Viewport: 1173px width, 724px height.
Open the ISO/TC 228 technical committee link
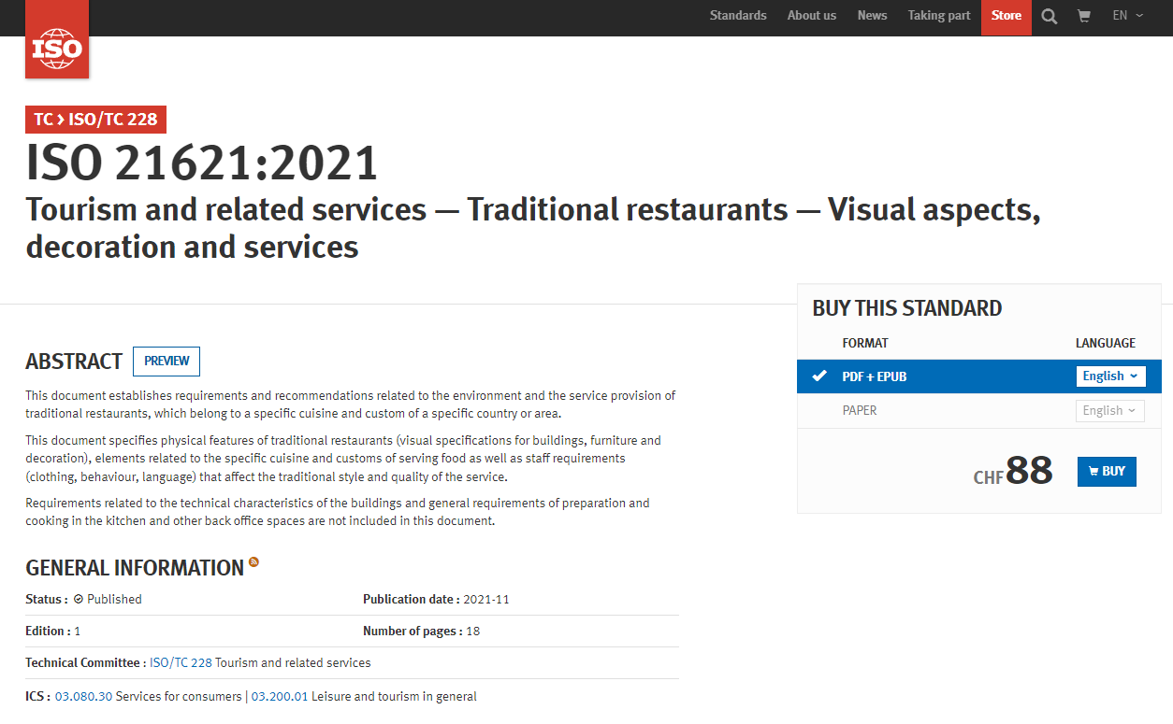point(181,663)
